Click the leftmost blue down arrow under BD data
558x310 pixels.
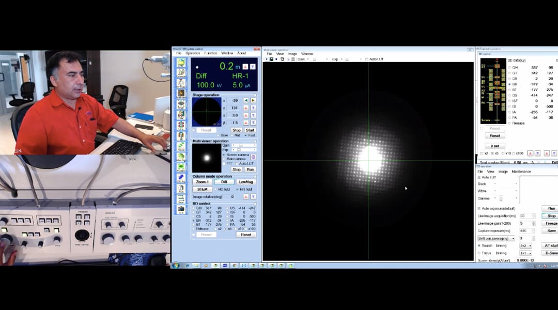click(537, 153)
